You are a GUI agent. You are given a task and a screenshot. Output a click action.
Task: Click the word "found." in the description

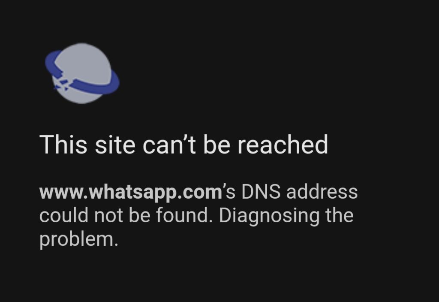pyautogui.click(x=183, y=215)
